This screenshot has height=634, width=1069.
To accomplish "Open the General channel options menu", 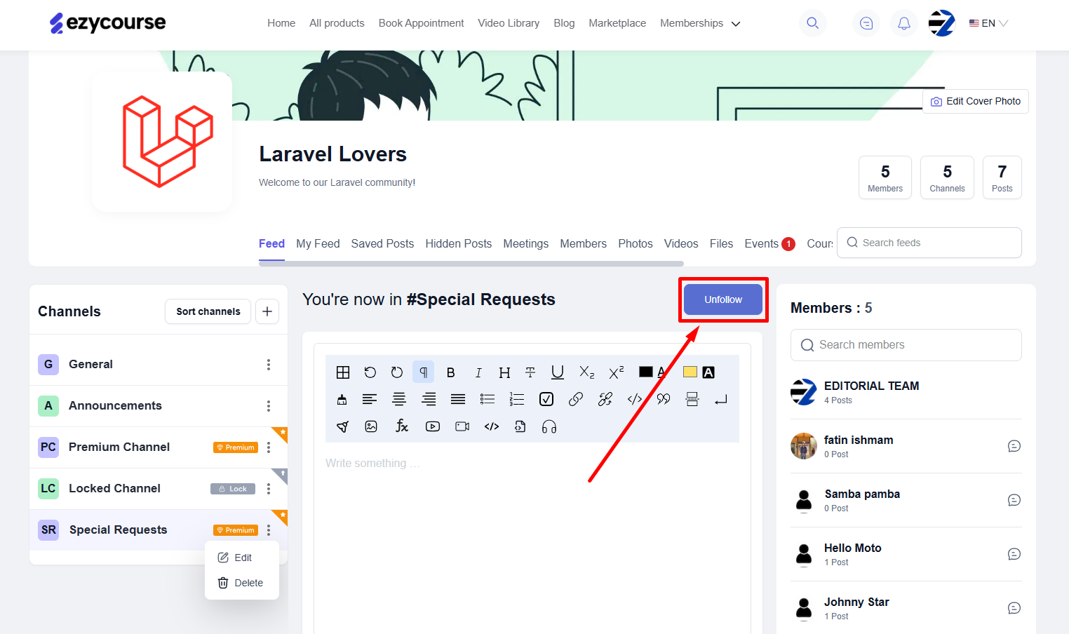I will coord(269,365).
